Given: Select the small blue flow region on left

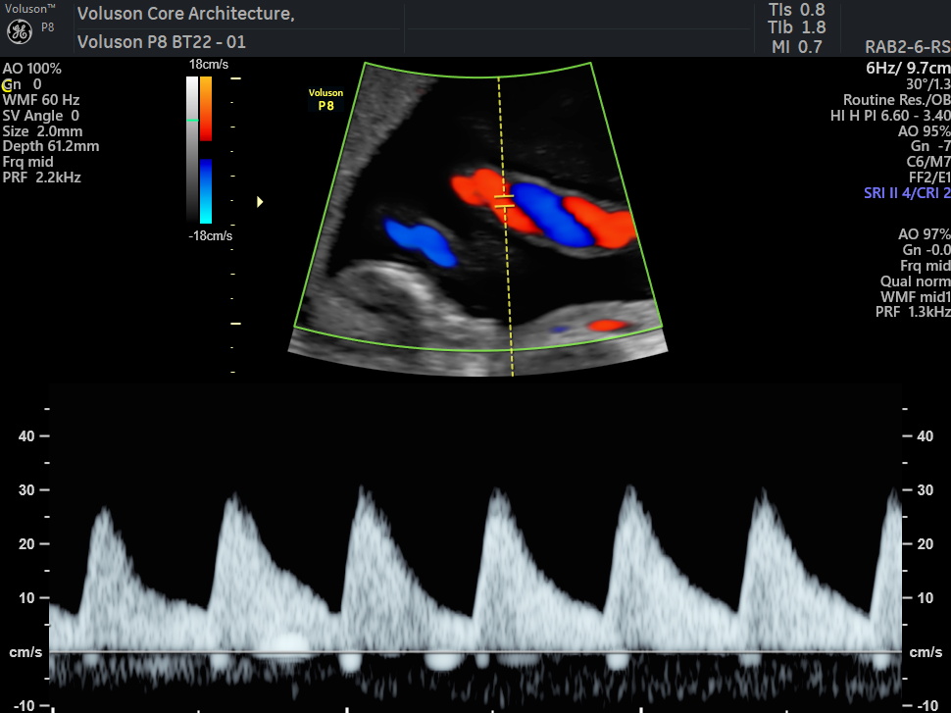Looking at the screenshot, I should [422, 242].
